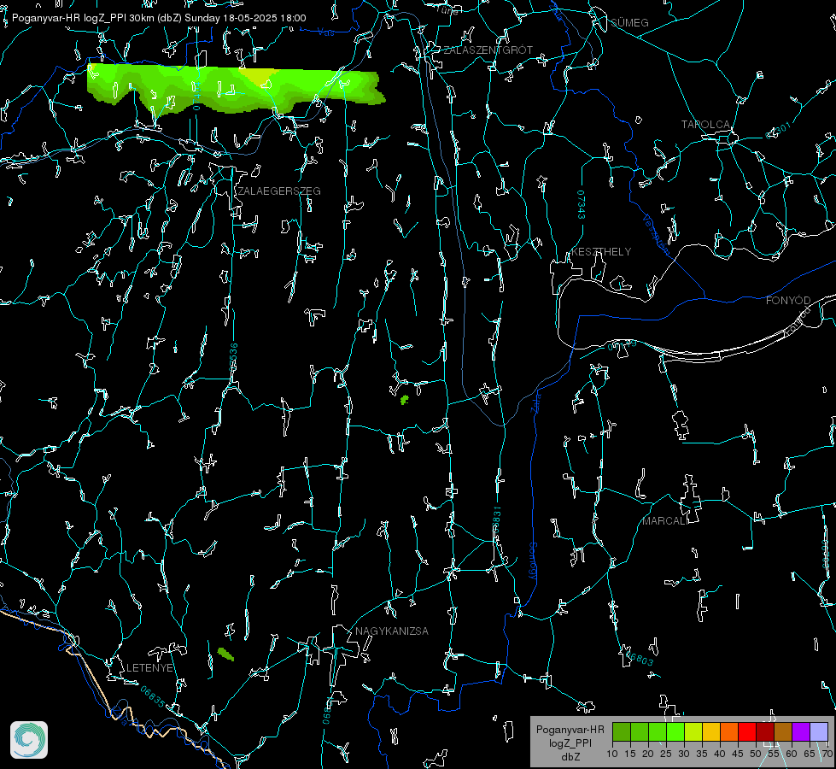Viewport: 836px width, 769px height.
Task: Click the 06803 road number label
Action: (x=640, y=658)
